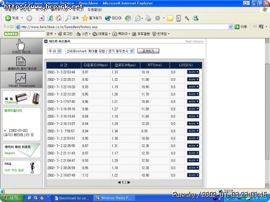Expand the address bar dropdown arrow
The image size is (270, 202).
pos(231,27)
